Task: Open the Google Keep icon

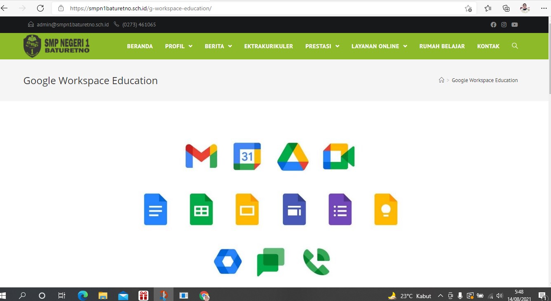Action: click(386, 209)
